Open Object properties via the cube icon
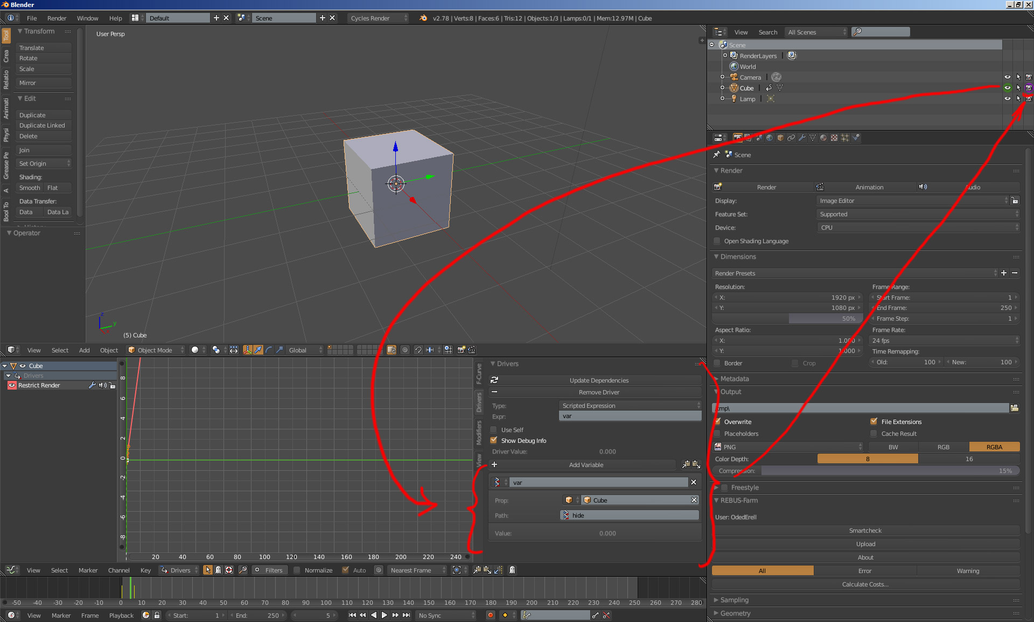Viewport: 1034px width, 622px height. click(780, 138)
